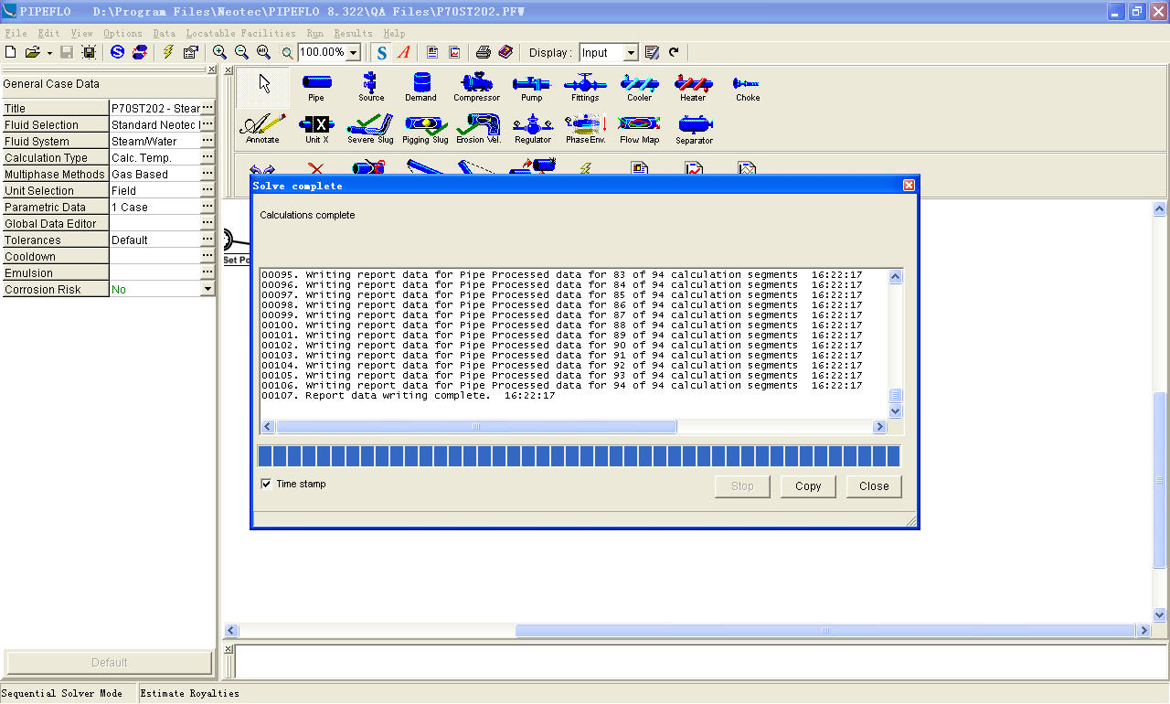Open the 100.00% zoom dropdown
This screenshot has height=704, width=1170.
coord(353,53)
